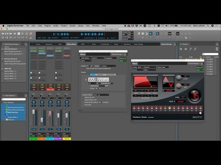Switch to the Tracks tab
The height and width of the screenshot is (165, 221).
[38, 44]
